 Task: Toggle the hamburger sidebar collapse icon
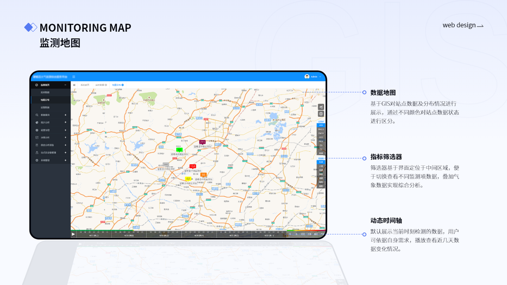pos(74,77)
